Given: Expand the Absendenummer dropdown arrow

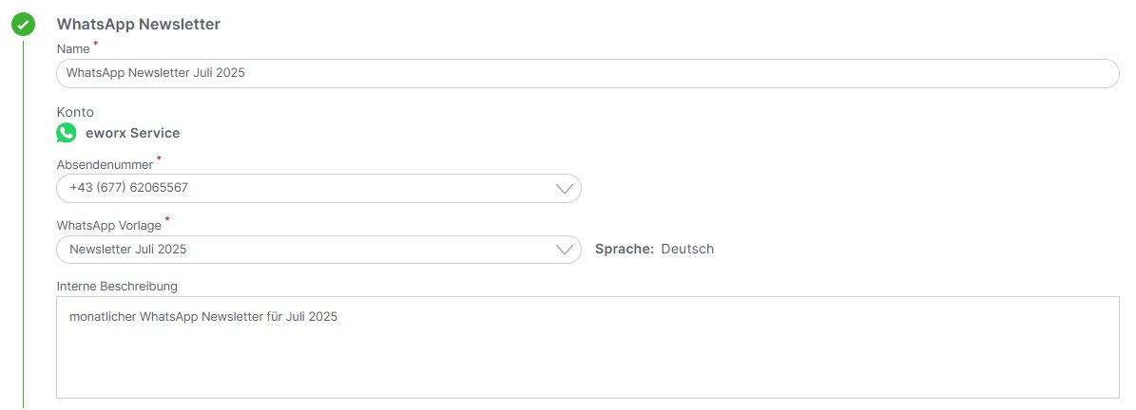Looking at the screenshot, I should 564,188.
